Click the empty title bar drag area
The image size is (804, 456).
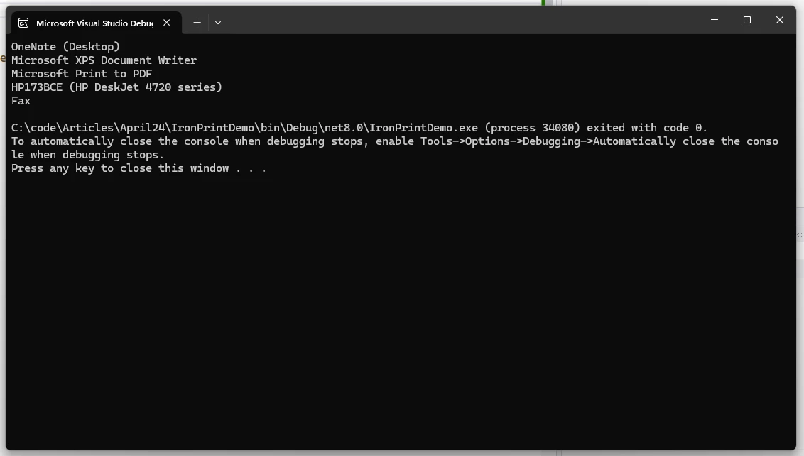click(x=462, y=21)
